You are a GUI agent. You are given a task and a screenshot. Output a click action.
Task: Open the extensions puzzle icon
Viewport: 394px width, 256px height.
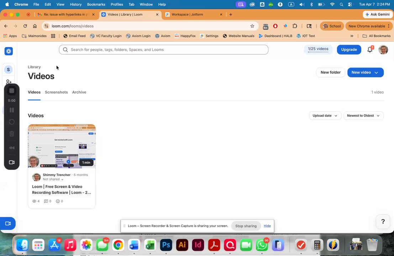[x=295, y=26]
